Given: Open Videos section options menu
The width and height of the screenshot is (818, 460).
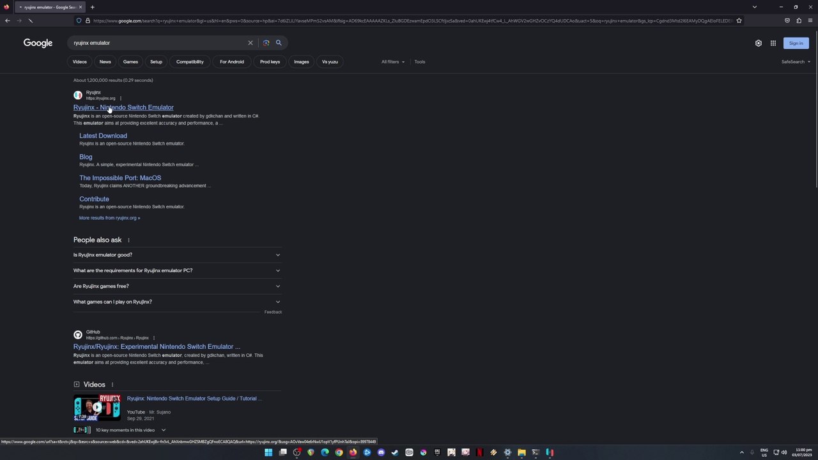Looking at the screenshot, I should tap(112, 385).
